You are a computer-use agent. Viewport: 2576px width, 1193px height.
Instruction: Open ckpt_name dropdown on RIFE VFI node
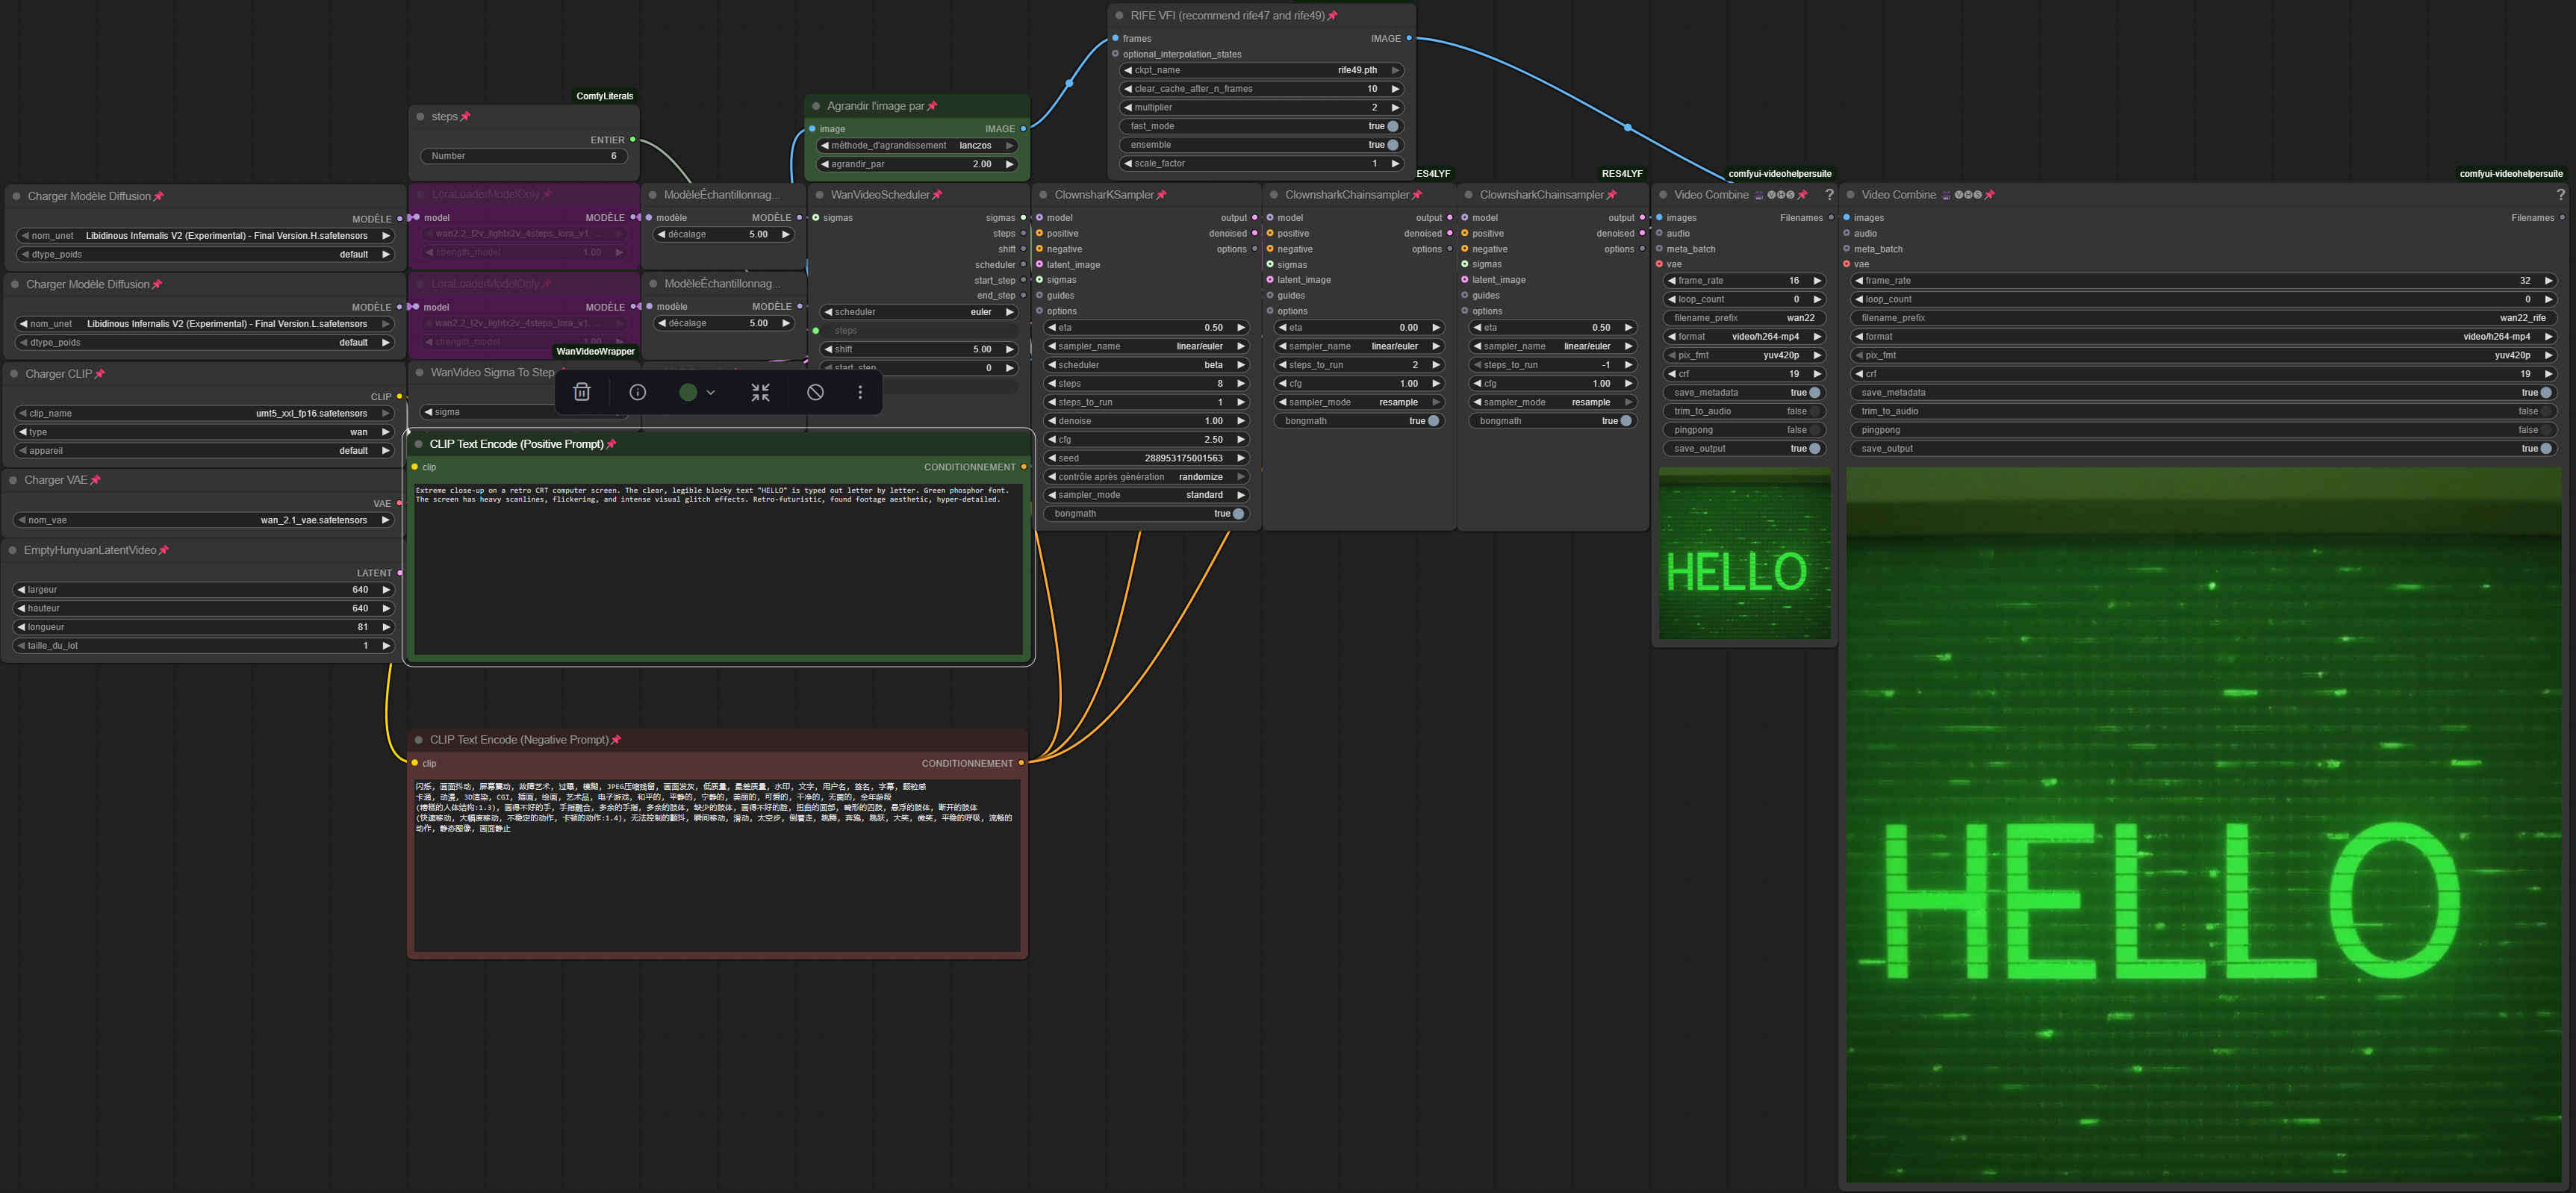(1261, 70)
